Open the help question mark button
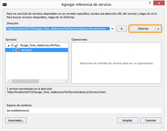The width and height of the screenshot is (167, 131). 150,3
